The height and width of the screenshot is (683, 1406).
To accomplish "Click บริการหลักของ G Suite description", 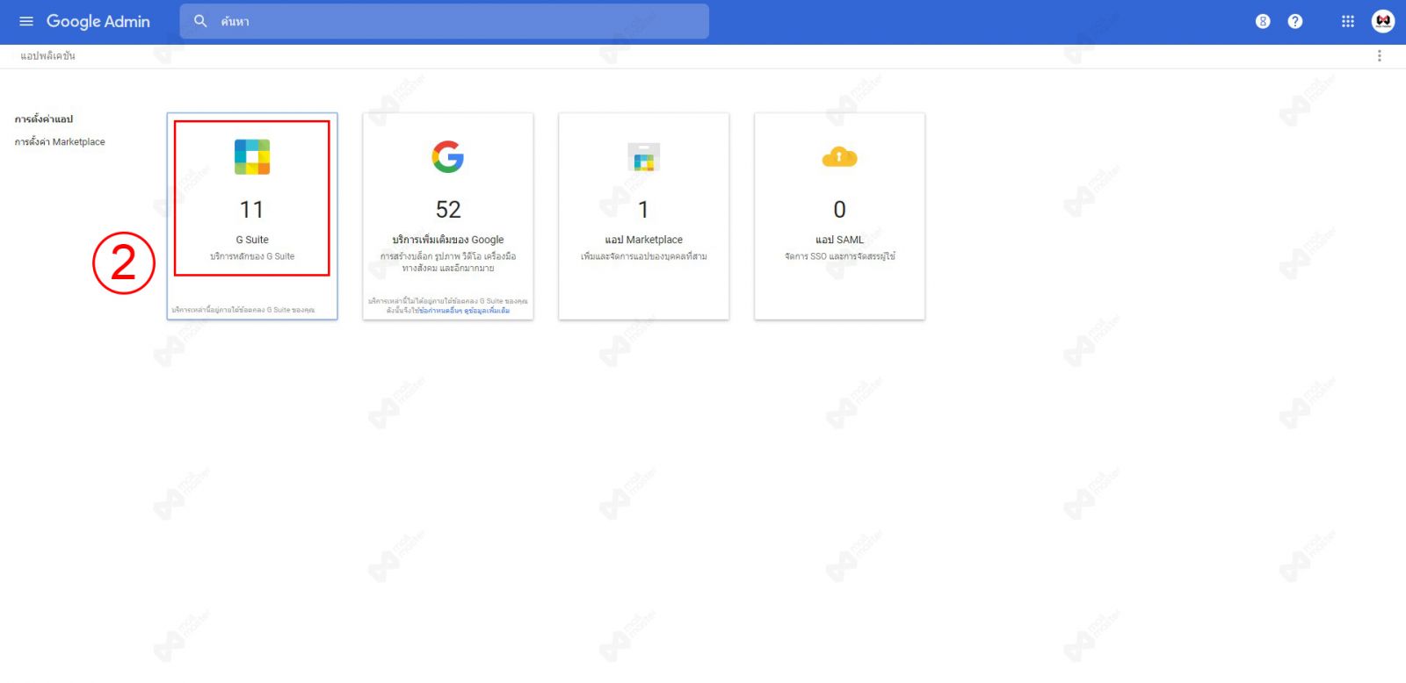I will click(252, 256).
